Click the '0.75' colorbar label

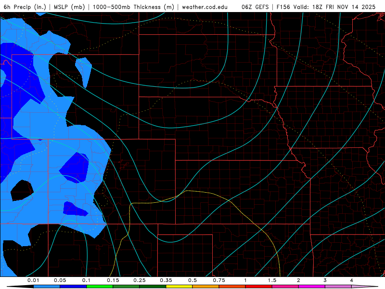tap(219, 280)
